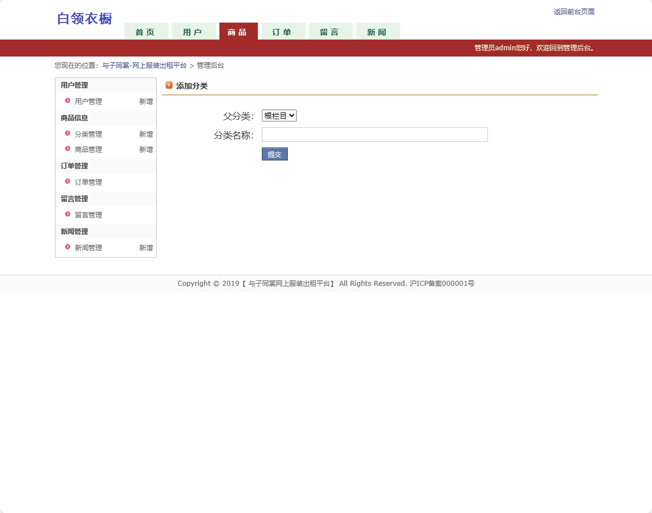Open the 与子同裳-网上服装出租平台 breadcrumb link
The width and height of the screenshot is (652, 513).
pos(144,65)
